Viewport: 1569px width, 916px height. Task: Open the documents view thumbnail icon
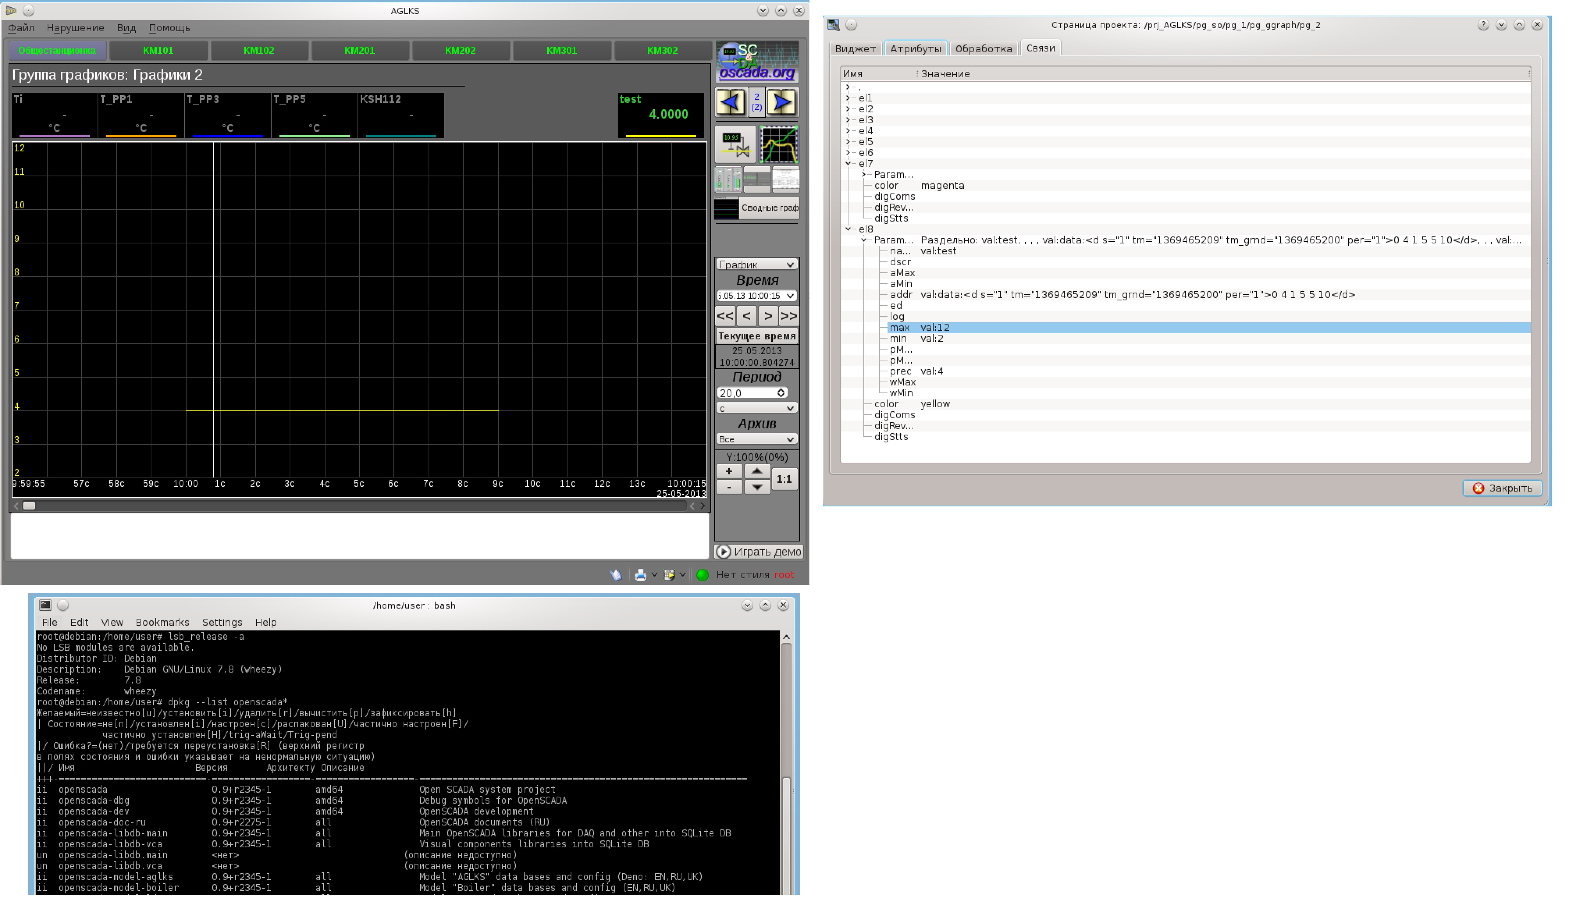tap(786, 180)
